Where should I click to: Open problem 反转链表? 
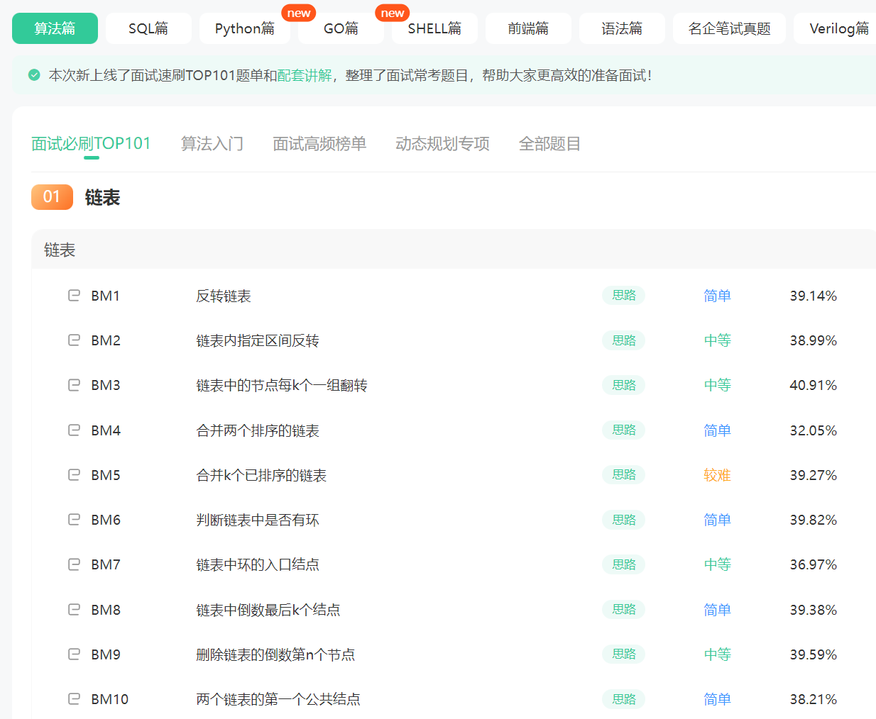pos(224,296)
